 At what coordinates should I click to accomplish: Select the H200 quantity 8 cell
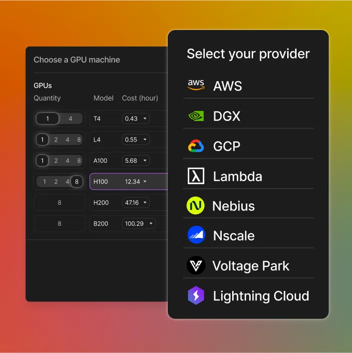(x=59, y=202)
